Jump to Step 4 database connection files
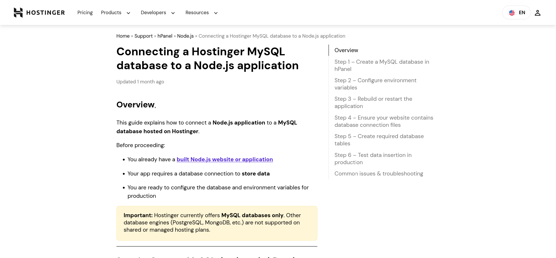Image resolution: width=556 pixels, height=258 pixels. pyautogui.click(x=384, y=121)
